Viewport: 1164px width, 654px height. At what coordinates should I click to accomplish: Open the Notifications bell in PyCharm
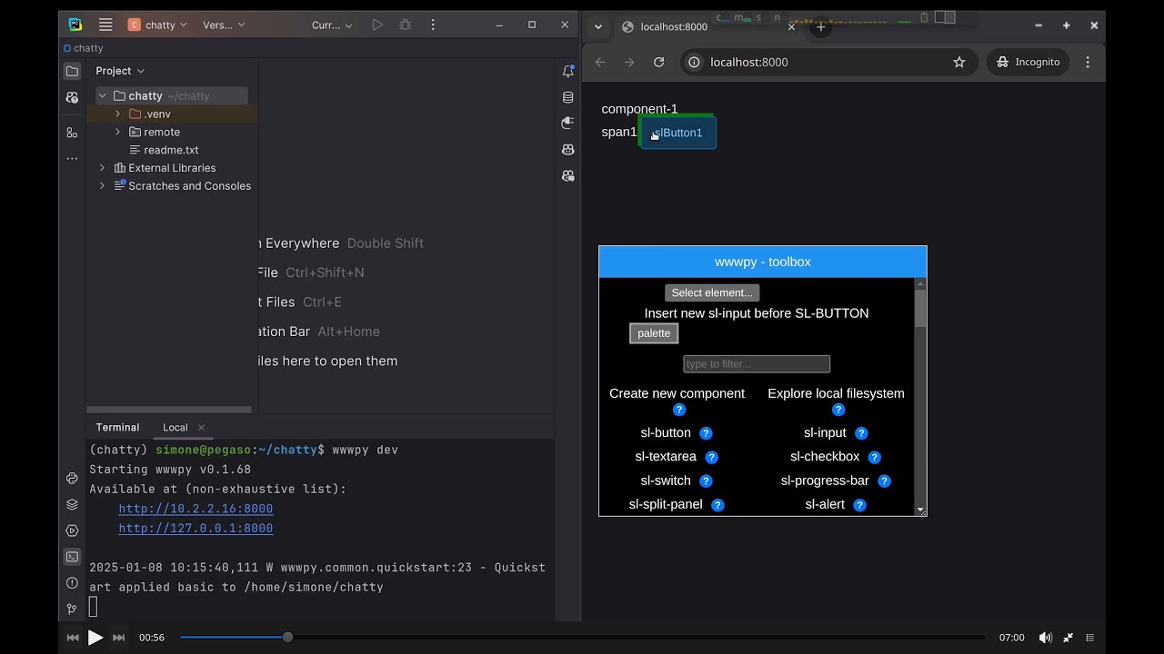pos(568,71)
